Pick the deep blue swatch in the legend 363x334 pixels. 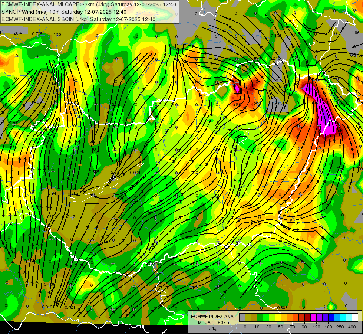tap(331, 318)
